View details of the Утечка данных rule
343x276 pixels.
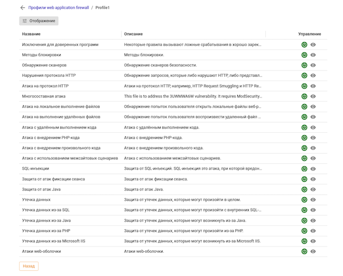pos(313,200)
